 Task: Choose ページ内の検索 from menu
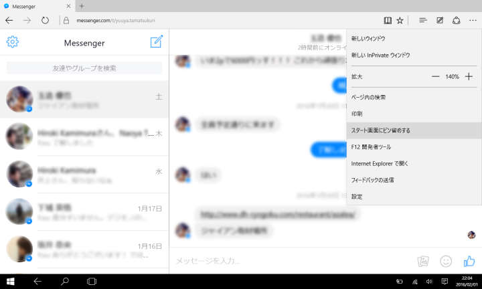[x=414, y=98]
